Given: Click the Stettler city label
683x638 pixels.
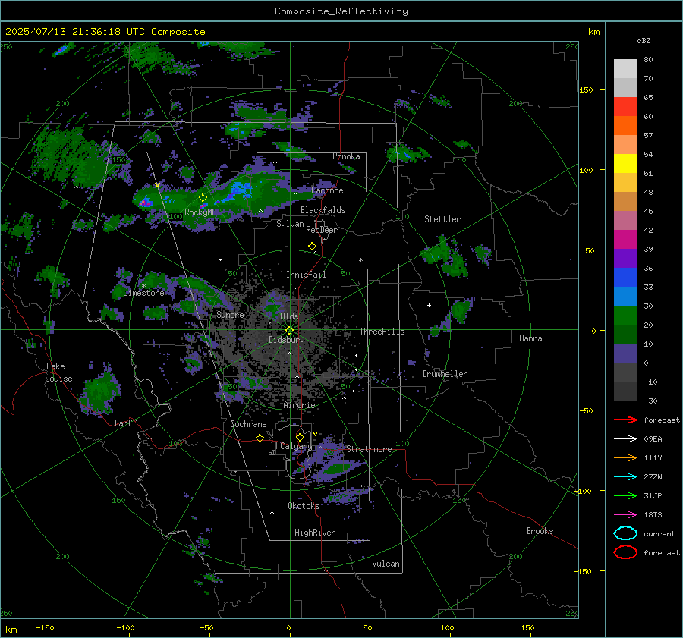Looking at the screenshot, I should click(442, 219).
